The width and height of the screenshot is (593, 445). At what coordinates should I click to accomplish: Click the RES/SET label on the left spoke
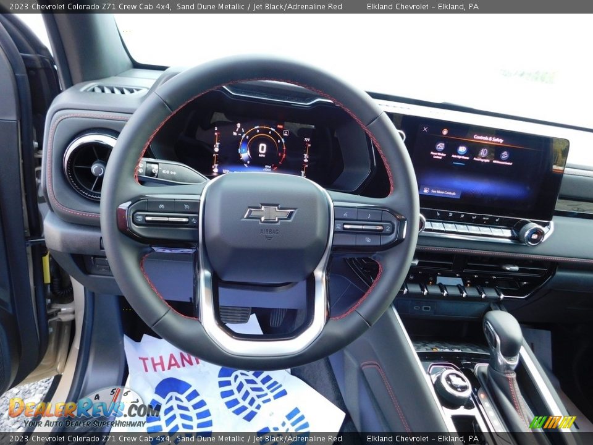(x=139, y=218)
